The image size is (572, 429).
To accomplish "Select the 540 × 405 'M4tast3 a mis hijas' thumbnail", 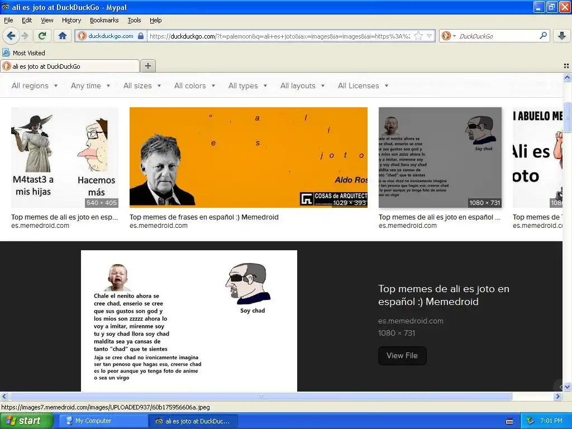I will click(65, 157).
